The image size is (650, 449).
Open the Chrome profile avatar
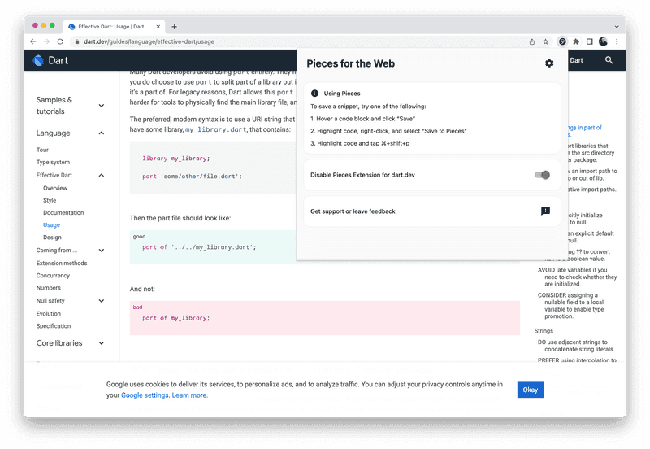603,41
